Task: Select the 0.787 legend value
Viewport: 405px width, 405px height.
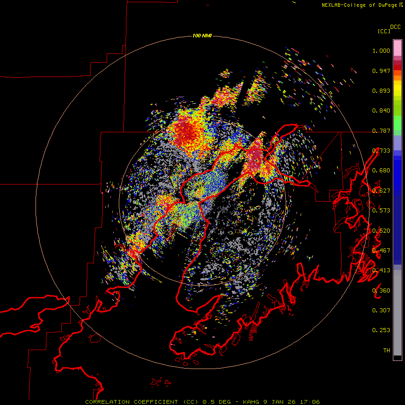Action: click(x=381, y=130)
